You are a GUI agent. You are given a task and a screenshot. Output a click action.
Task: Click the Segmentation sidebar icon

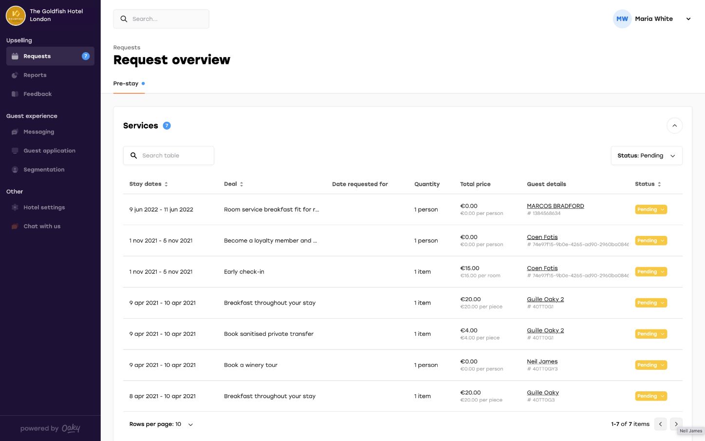point(15,170)
